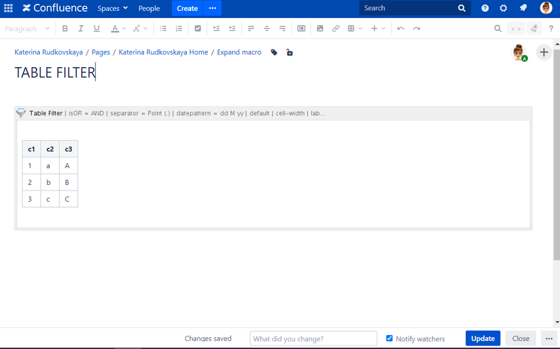Image resolution: width=560 pixels, height=349 pixels.
Task: Open editor help question mark
Action: tap(551, 29)
